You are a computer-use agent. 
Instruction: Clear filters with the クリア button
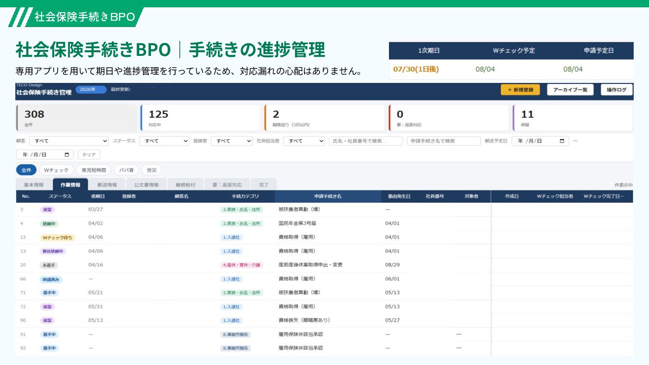[89, 155]
